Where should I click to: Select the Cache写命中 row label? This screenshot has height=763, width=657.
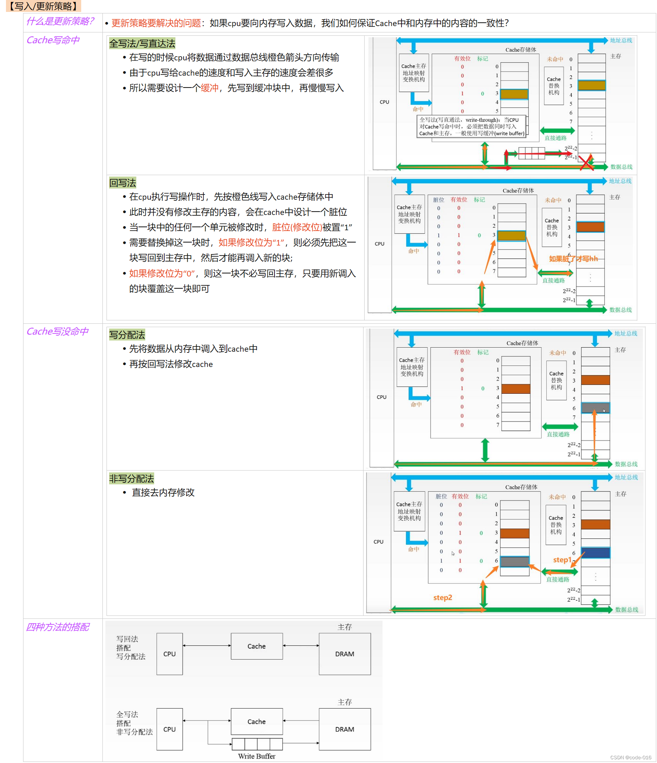(53, 40)
